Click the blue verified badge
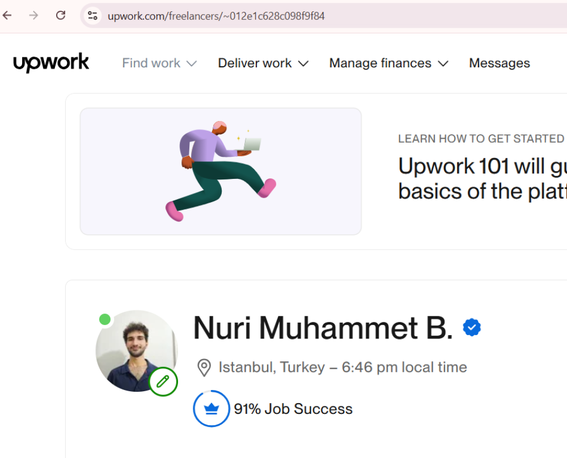Screen dimensions: 567x458 472,327
